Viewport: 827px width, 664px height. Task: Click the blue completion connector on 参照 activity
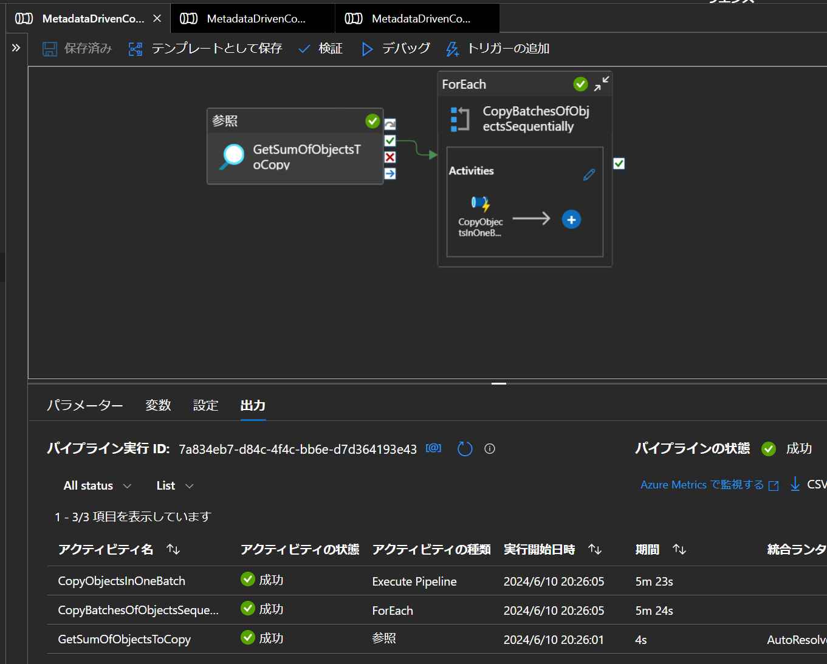390,174
